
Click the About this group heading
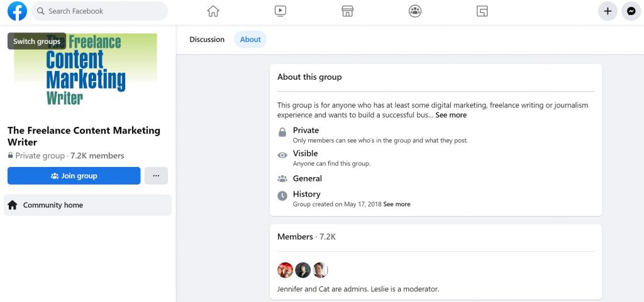[x=309, y=77]
